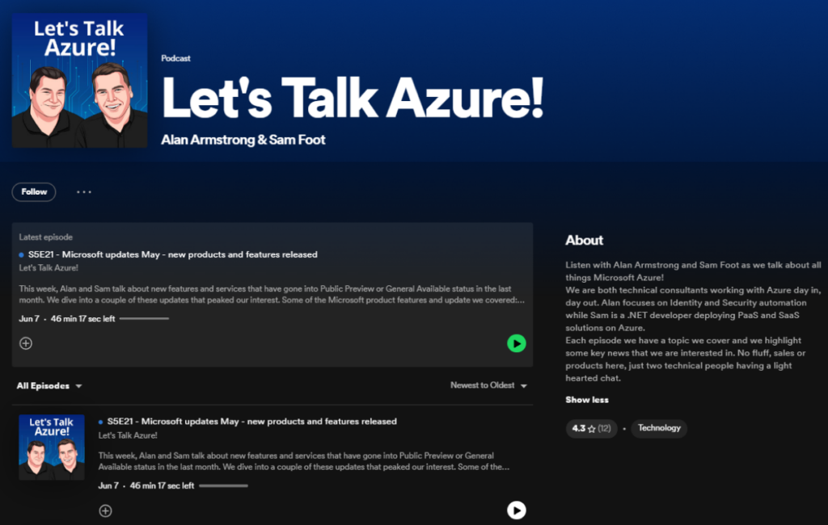828x525 pixels.
Task: Open the three-dot more options menu
Action: 84,192
